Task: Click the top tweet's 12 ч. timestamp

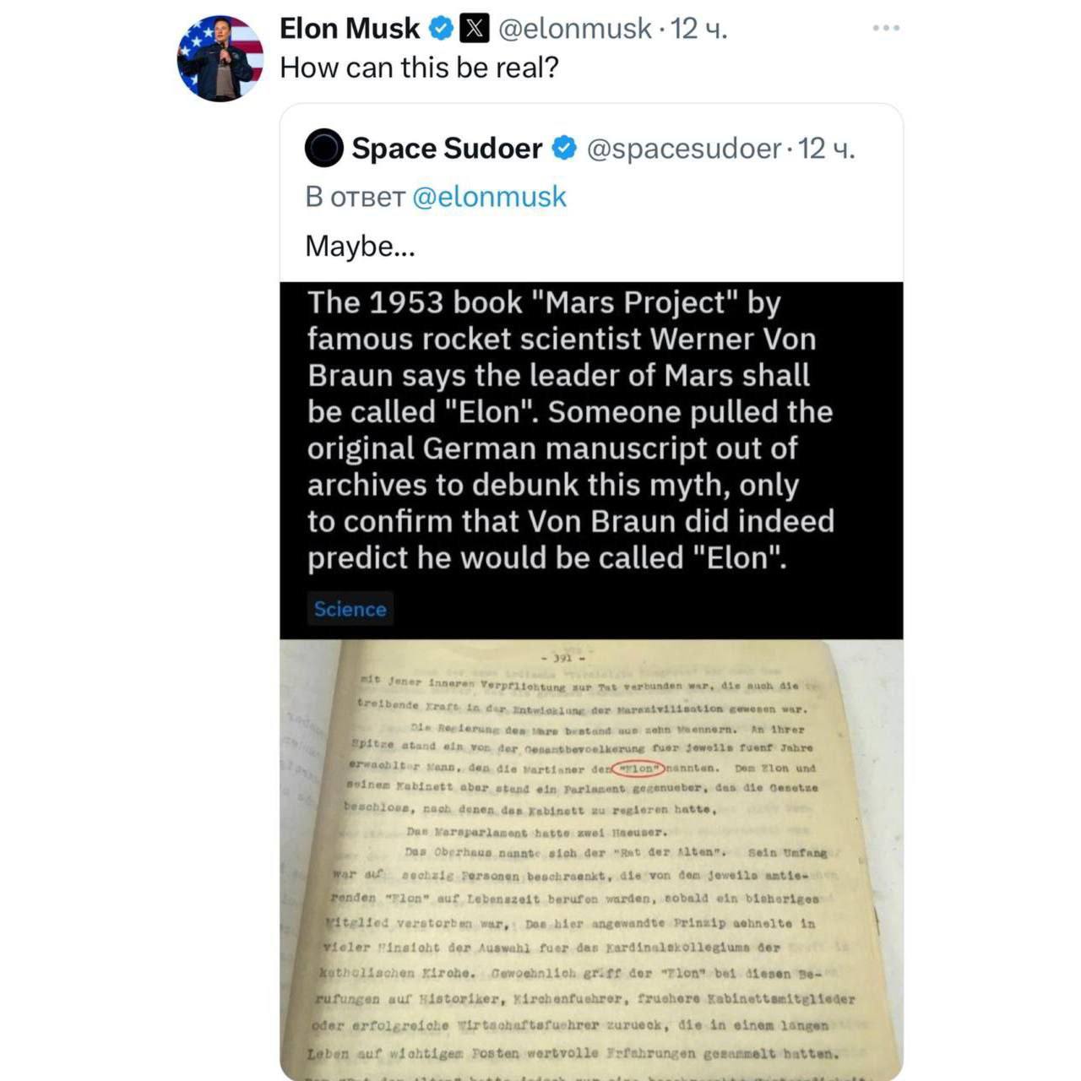Action: pos(698,29)
